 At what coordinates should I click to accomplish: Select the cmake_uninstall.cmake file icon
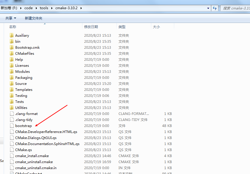12,162
